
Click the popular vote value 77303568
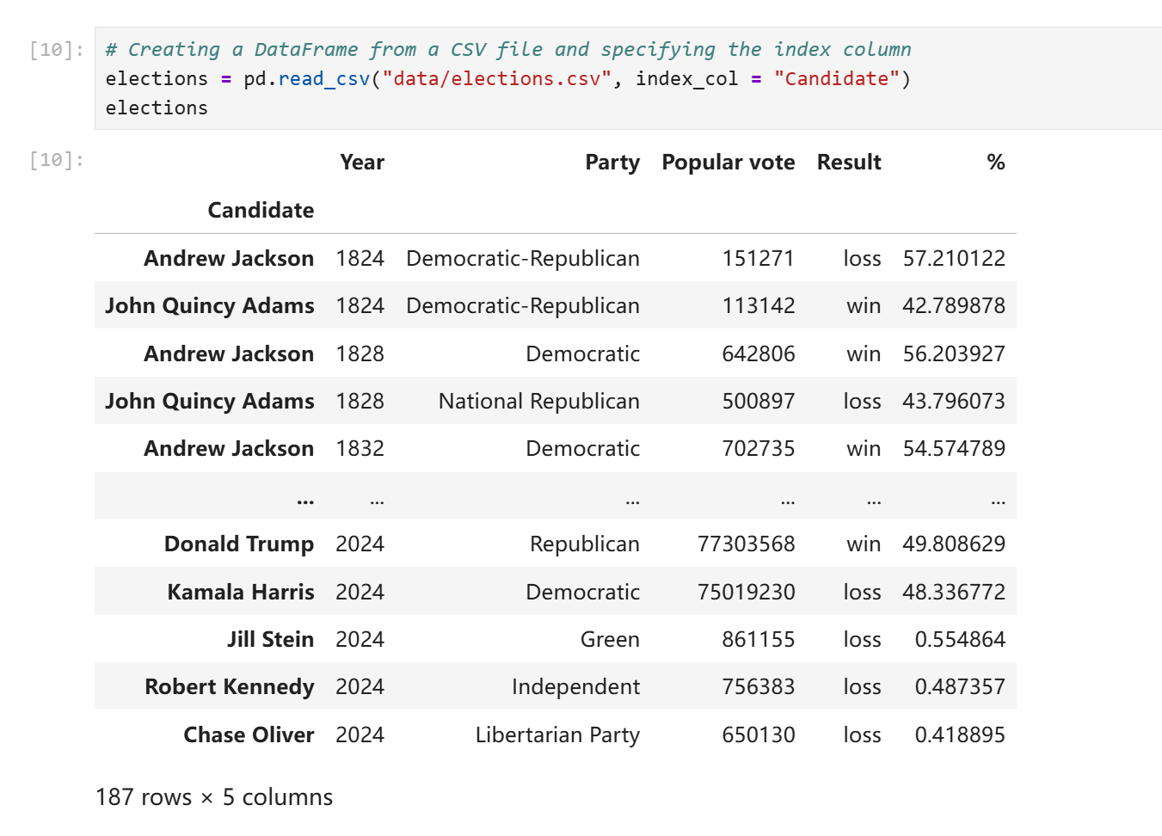pyautogui.click(x=746, y=544)
